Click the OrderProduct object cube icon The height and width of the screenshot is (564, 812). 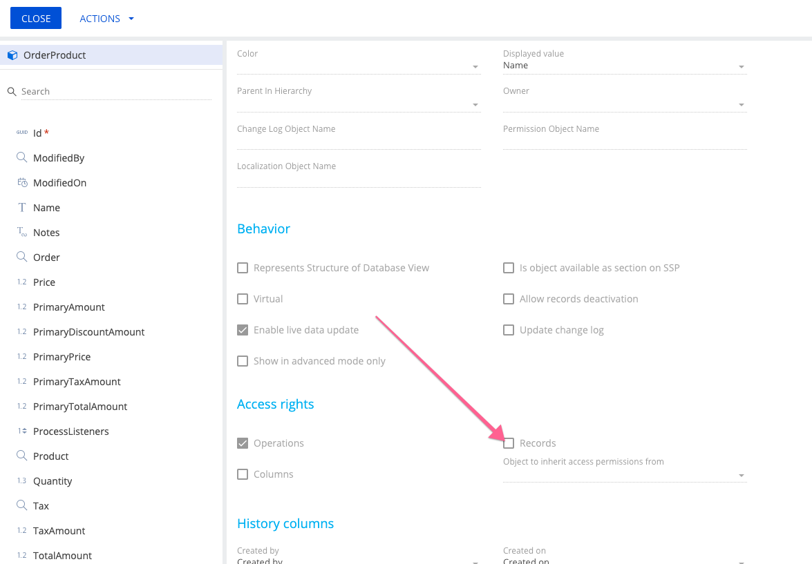point(11,55)
